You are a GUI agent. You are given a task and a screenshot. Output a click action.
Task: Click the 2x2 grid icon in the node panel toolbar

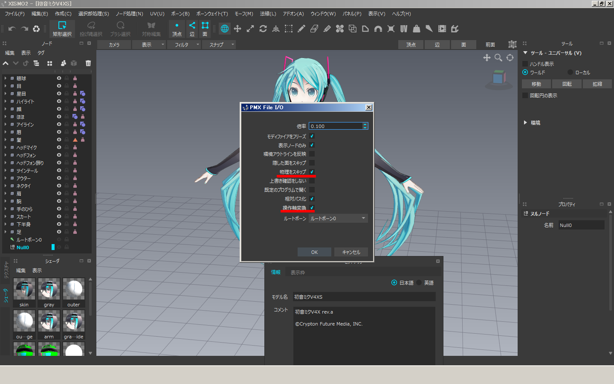(x=49, y=63)
